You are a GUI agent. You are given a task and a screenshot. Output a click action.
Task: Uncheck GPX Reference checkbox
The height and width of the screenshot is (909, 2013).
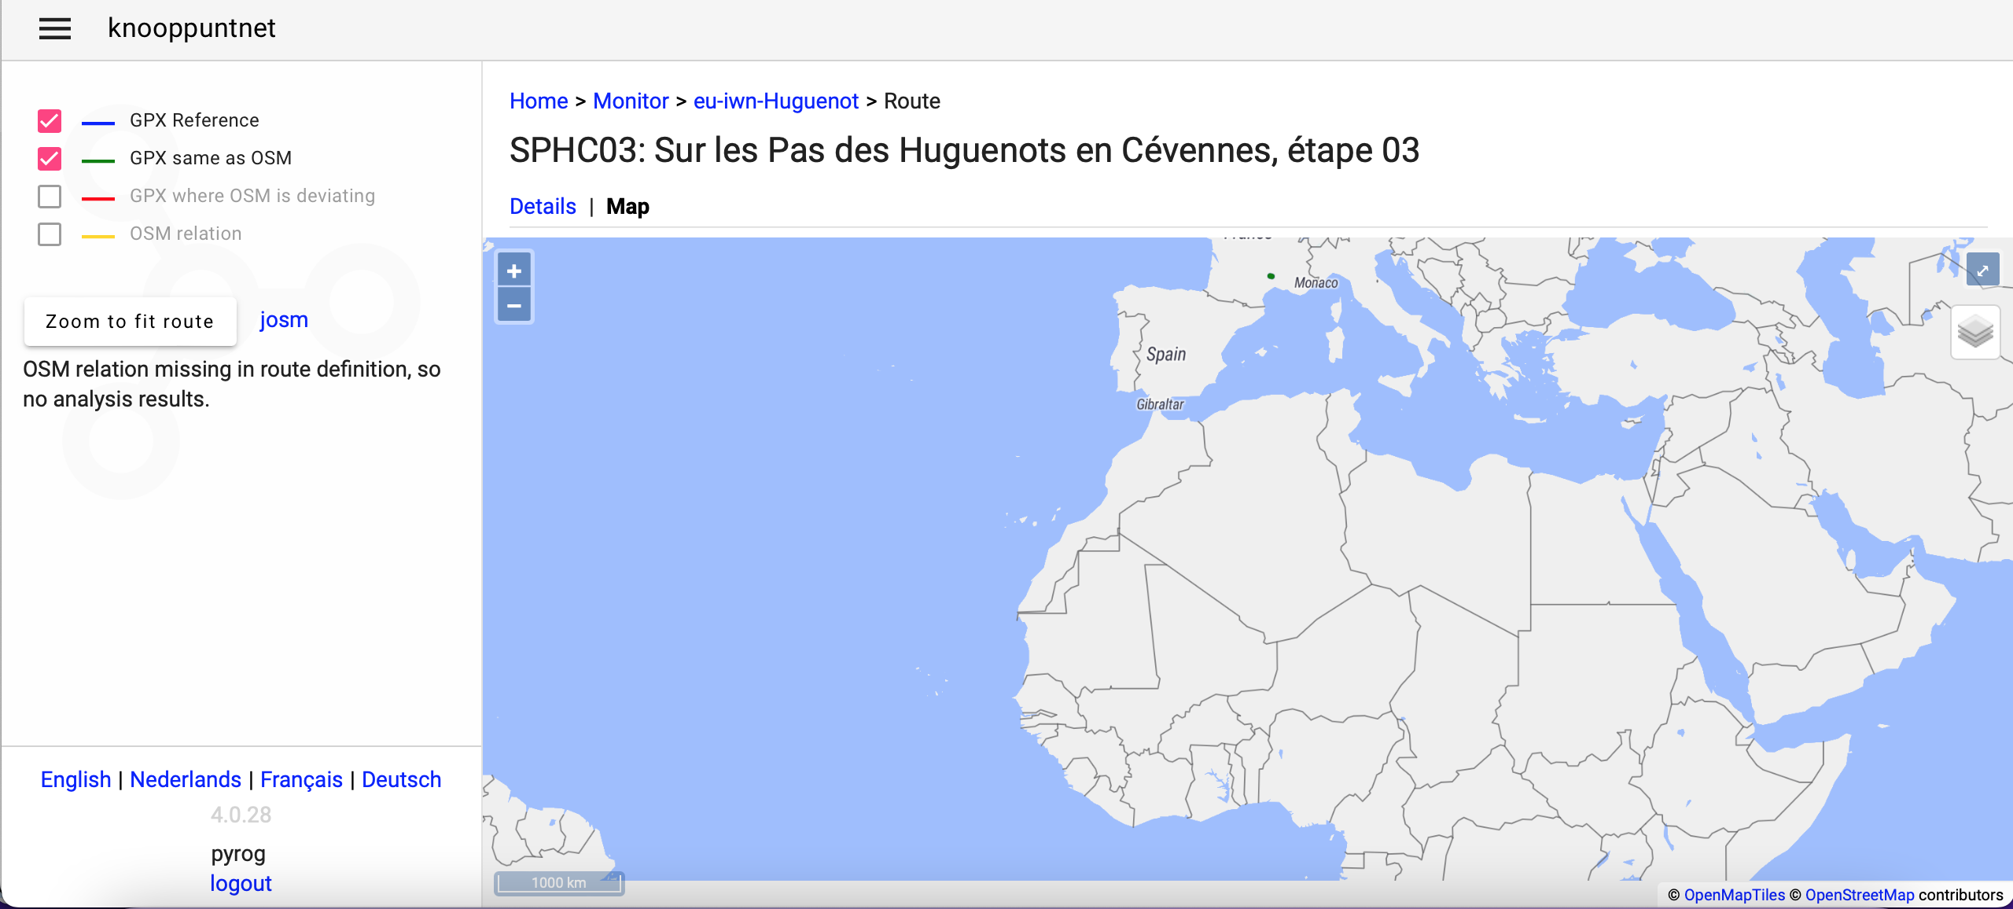pos(50,121)
